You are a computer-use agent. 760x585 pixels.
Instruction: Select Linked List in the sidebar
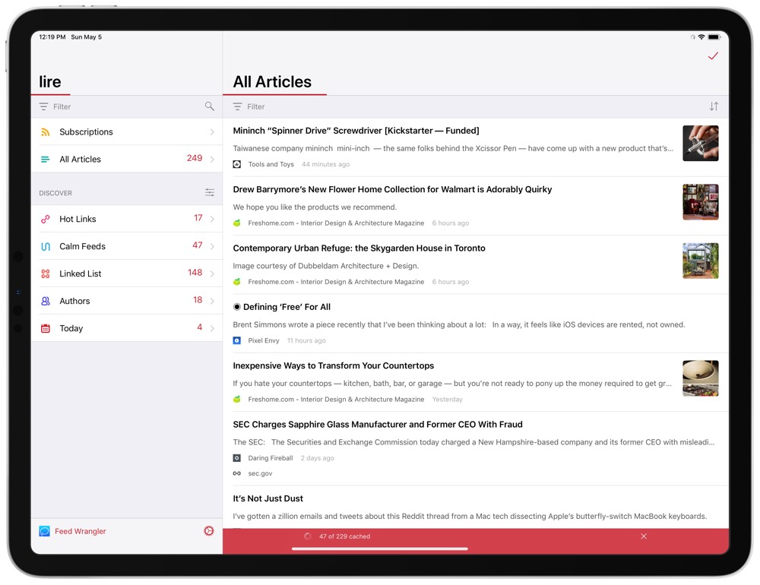click(127, 274)
